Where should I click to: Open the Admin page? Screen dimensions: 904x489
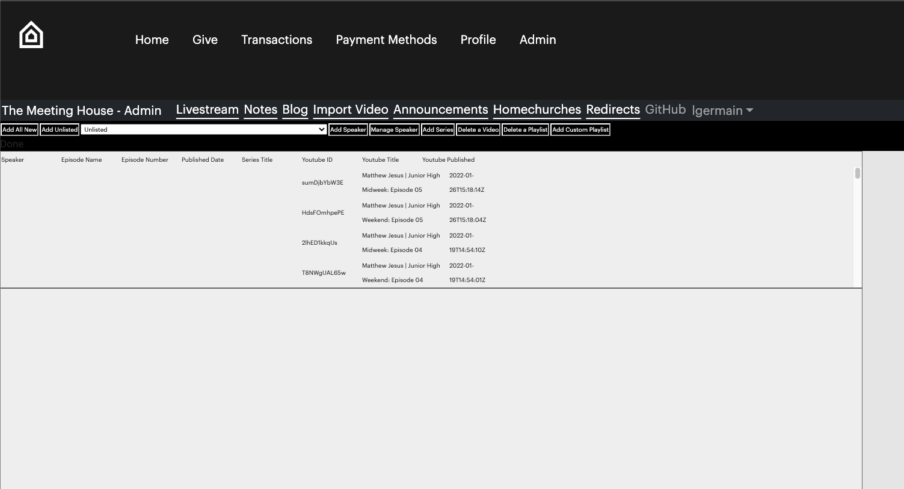point(538,40)
